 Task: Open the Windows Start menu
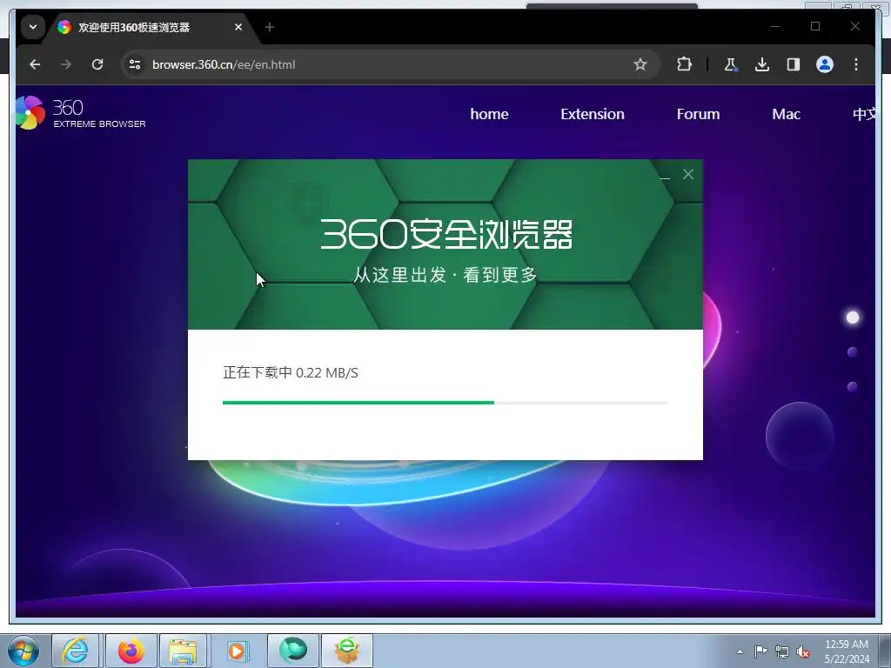23,651
